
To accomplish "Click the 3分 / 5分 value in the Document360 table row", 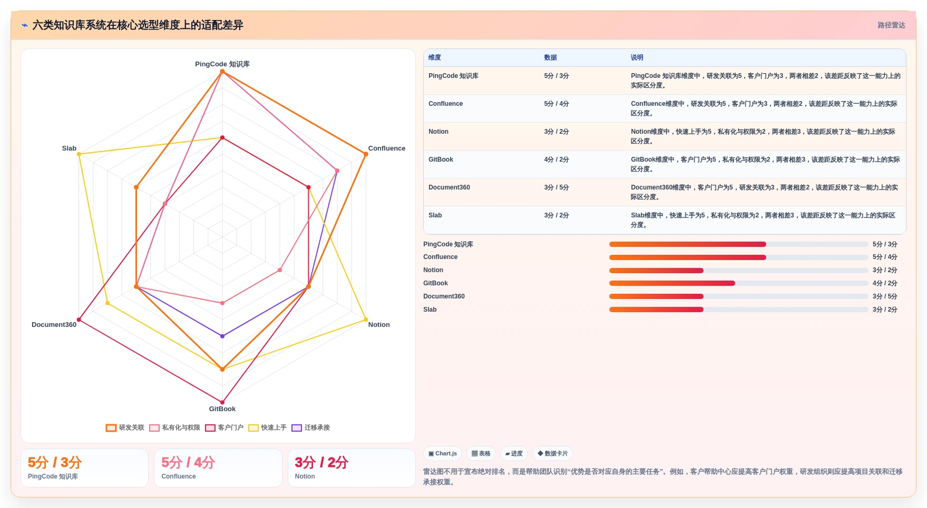I will tap(557, 187).
